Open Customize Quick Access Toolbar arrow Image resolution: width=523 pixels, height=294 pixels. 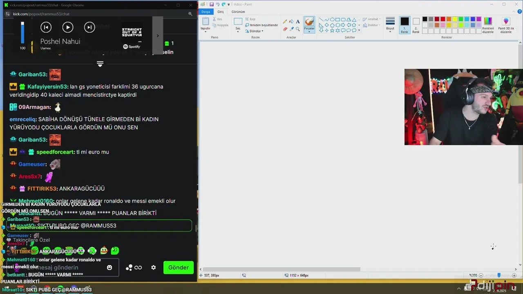tap(228, 4)
